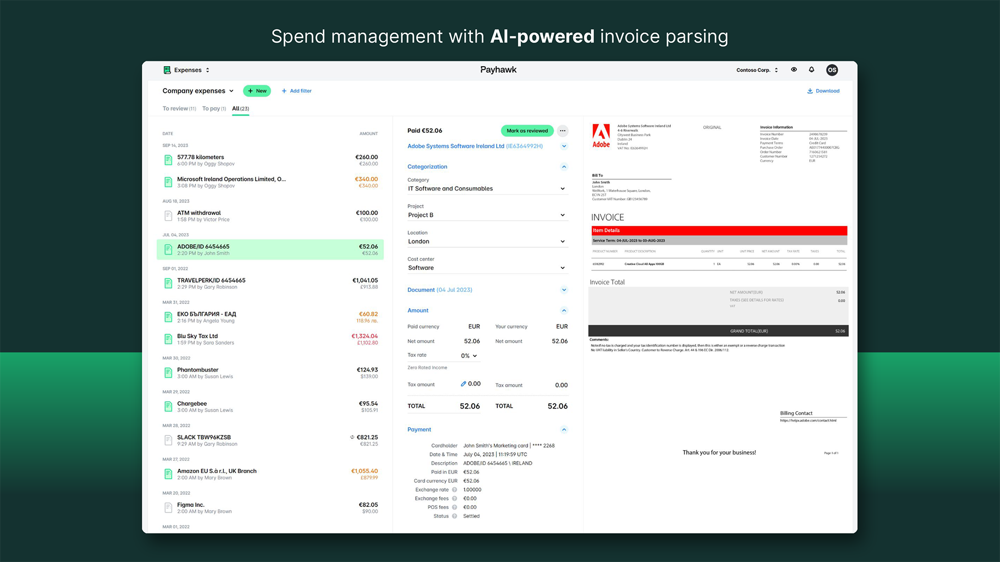Screen dimensions: 1000x562
Task: Collapse the Categorization section
Action: pyautogui.click(x=564, y=167)
